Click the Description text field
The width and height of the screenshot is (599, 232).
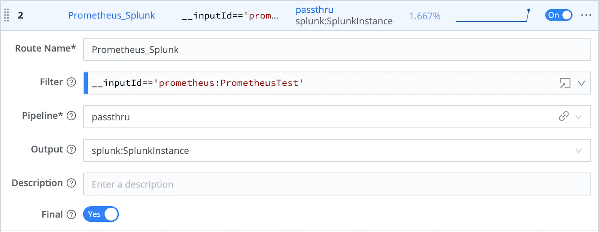tap(337, 184)
